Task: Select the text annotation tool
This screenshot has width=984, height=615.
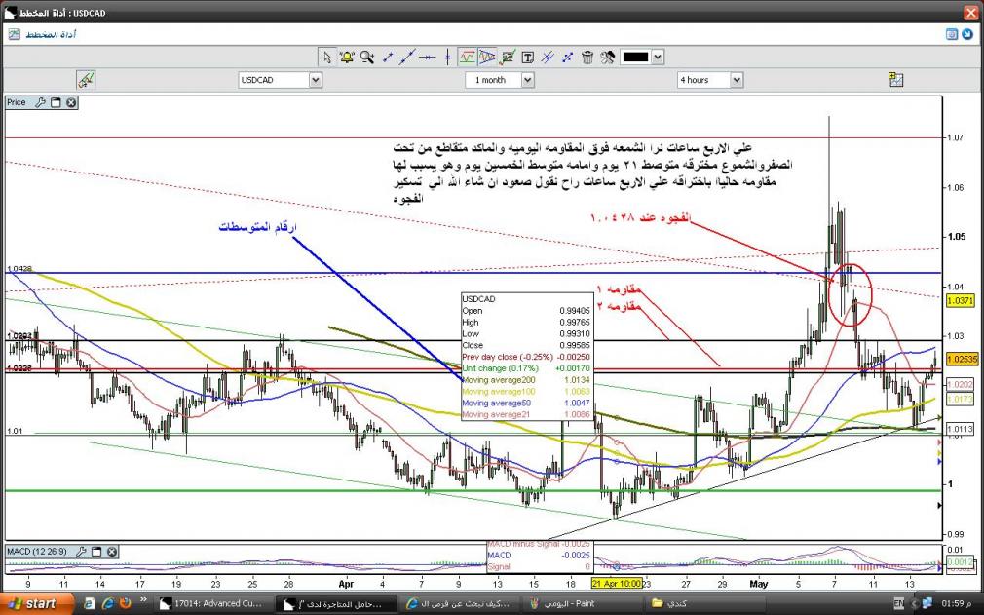Action: pyautogui.click(x=527, y=57)
